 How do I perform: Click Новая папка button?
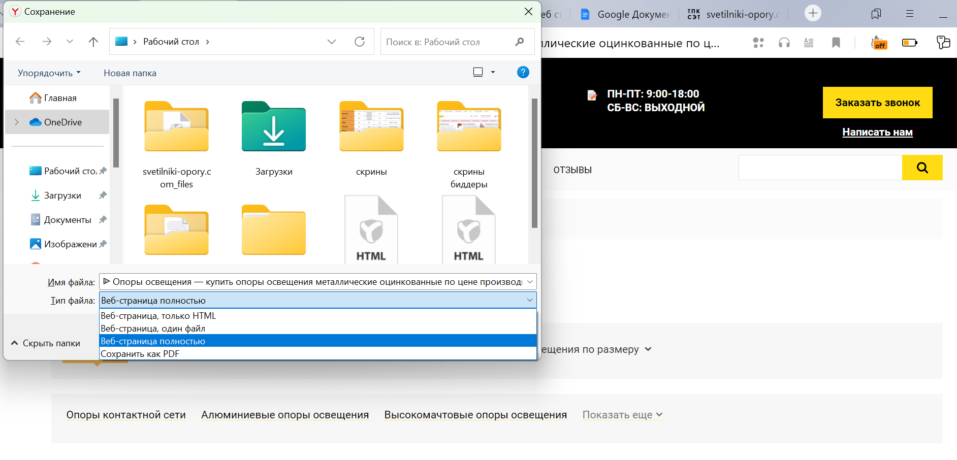[130, 73]
